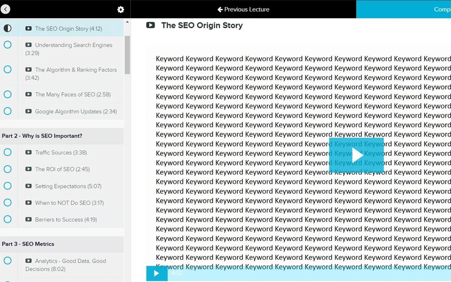Click video icon next to Traffic Sources
This screenshot has width=451, height=282.
point(29,152)
